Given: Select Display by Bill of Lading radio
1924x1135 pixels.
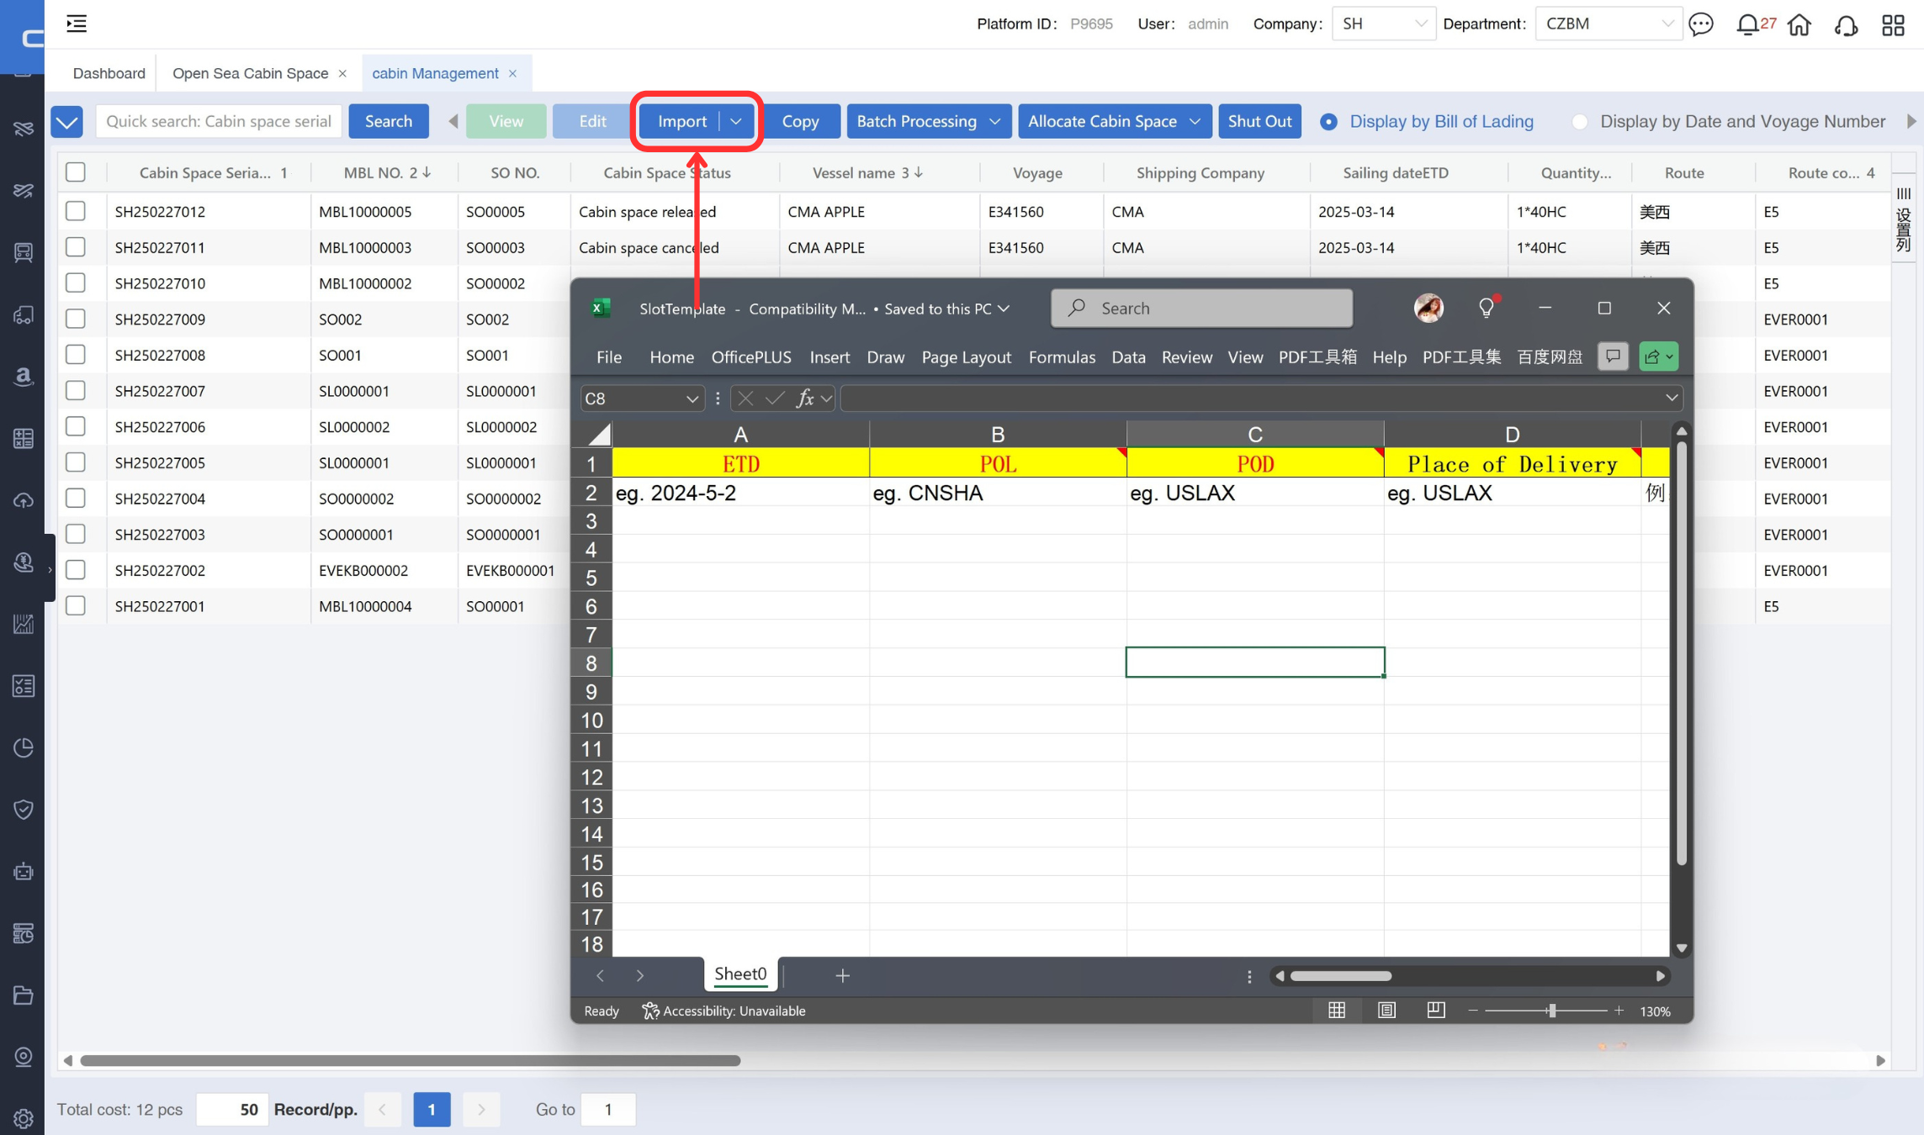Looking at the screenshot, I should [1328, 122].
